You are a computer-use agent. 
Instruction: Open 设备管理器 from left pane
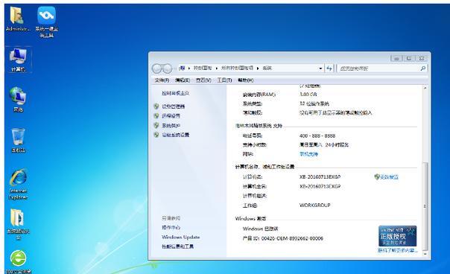[174, 106]
